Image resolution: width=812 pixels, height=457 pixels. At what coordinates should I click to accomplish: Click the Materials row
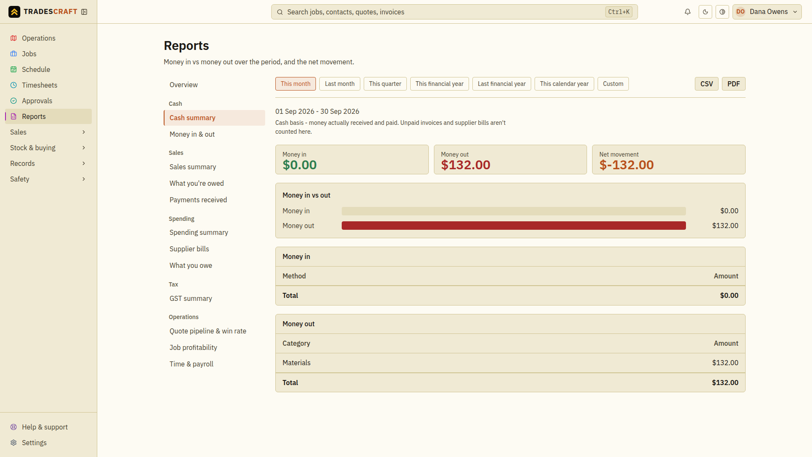(510, 363)
